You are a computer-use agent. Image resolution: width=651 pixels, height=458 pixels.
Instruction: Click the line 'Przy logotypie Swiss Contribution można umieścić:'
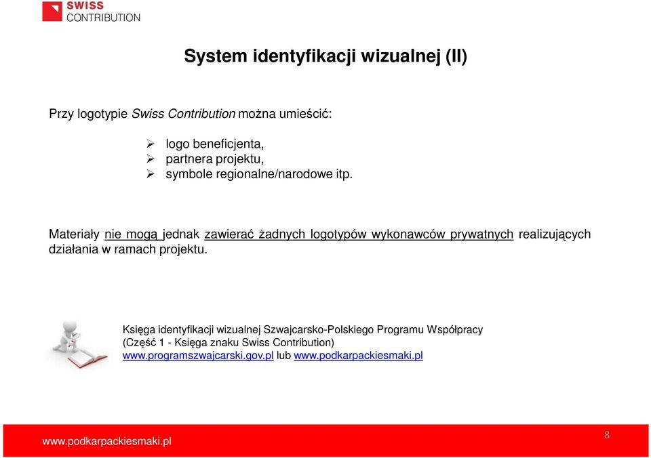[191, 114]
